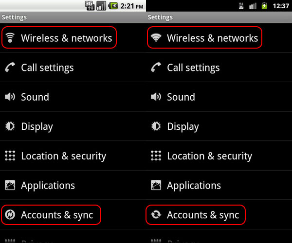Viewport: 292px width, 243px height.
Task: Tap the signal strength icon in right status bar
Action: [253, 6]
